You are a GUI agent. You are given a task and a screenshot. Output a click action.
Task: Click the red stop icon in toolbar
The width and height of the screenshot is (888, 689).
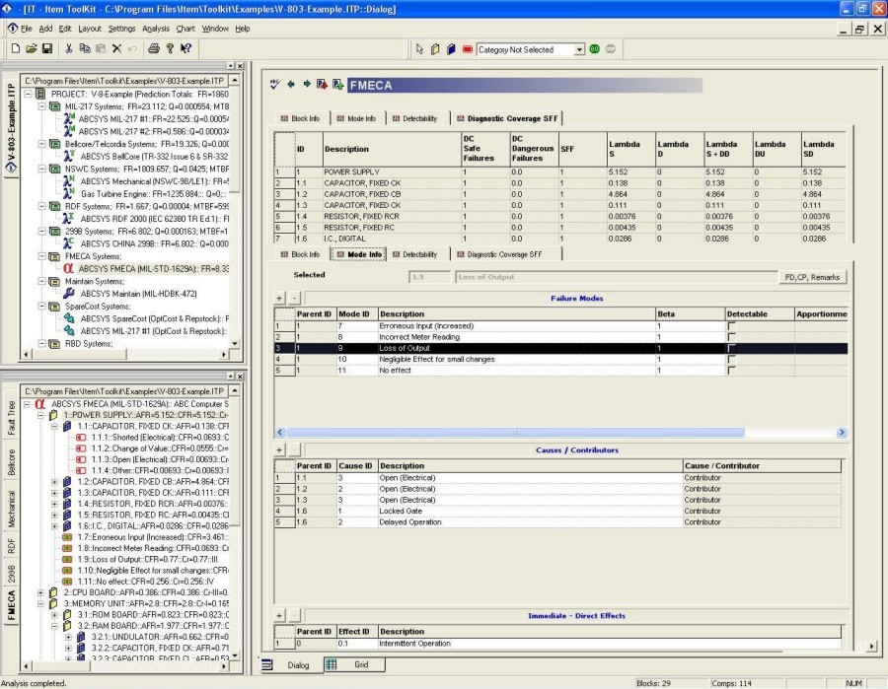468,49
